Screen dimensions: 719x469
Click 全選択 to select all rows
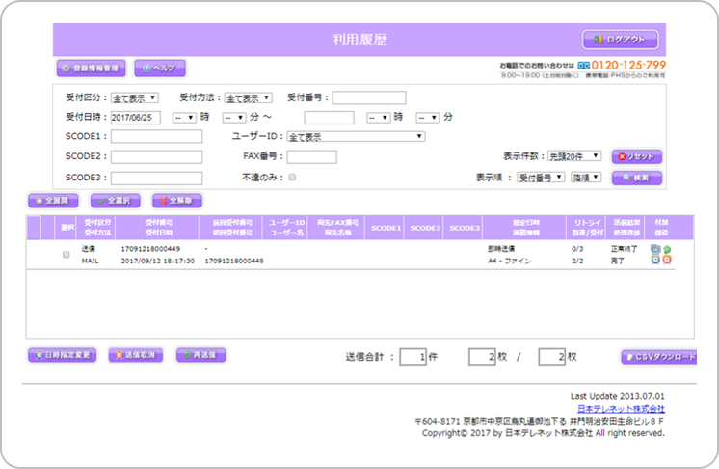[x=115, y=201]
